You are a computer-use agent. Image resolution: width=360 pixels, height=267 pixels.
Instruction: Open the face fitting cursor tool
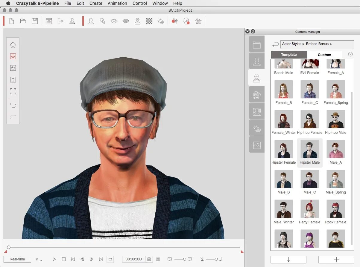coord(103,21)
